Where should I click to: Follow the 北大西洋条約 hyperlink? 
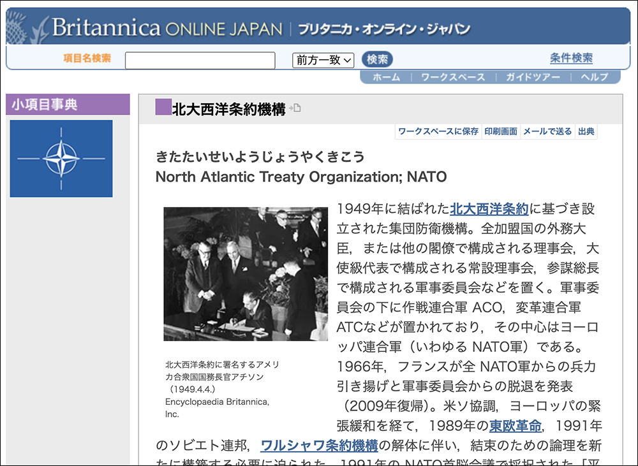[x=489, y=208]
